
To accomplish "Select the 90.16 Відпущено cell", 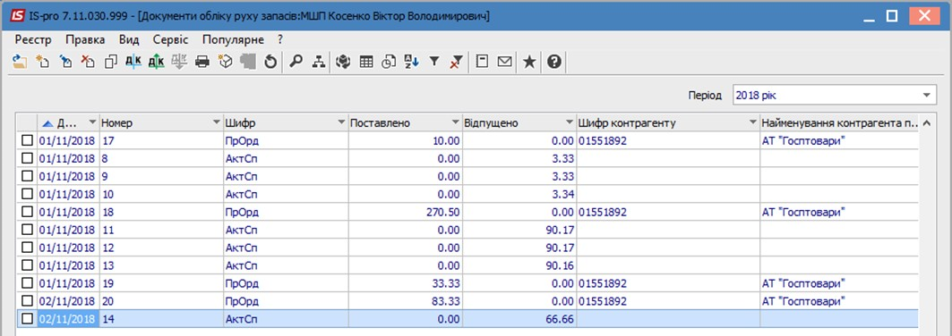I will (x=519, y=265).
